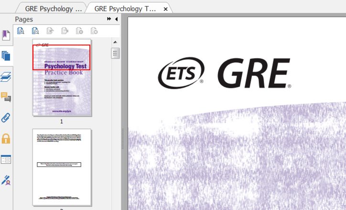Open the Comments panel icon
This screenshot has height=210, width=346.
6,97
